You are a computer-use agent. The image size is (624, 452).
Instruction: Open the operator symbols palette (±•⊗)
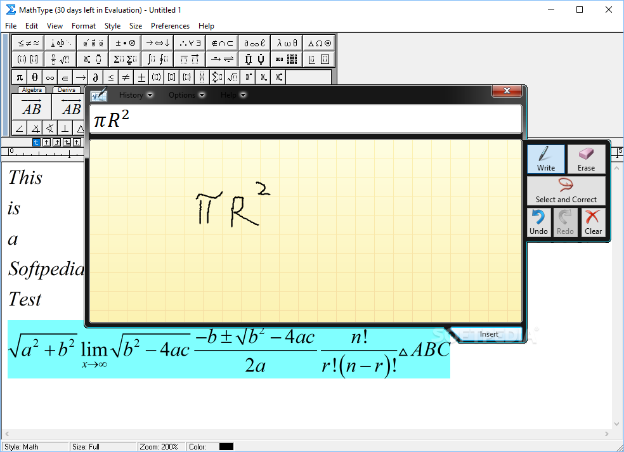(125, 43)
